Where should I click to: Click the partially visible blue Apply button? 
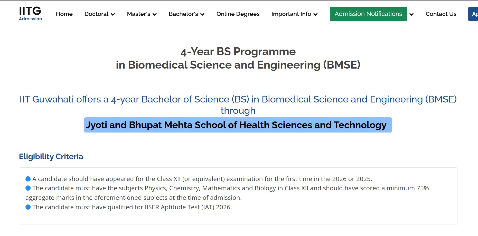pyautogui.click(x=474, y=14)
